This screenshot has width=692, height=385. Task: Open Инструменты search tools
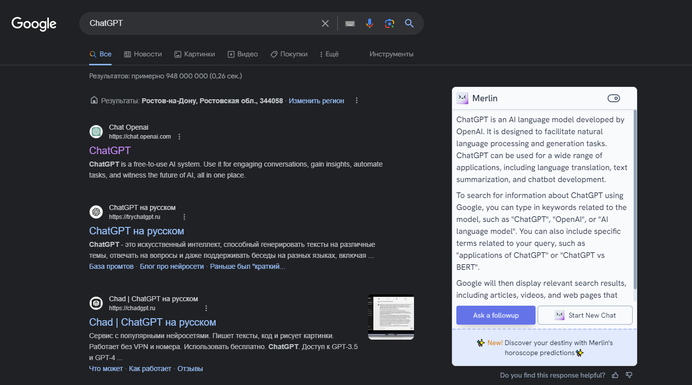pos(392,54)
